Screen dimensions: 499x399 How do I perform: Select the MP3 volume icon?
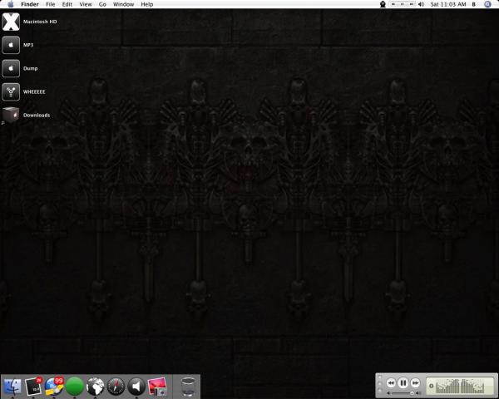pyautogui.click(x=11, y=45)
